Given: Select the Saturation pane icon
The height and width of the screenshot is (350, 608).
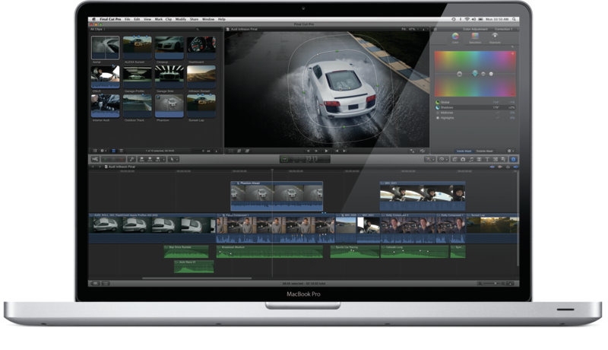Looking at the screenshot, I should 475,37.
